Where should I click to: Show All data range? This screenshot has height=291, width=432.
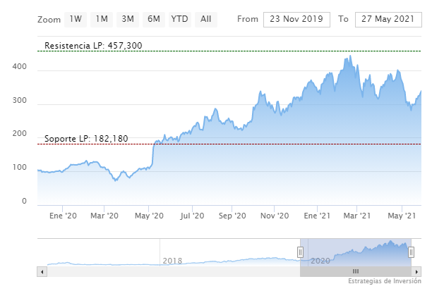pyautogui.click(x=205, y=19)
